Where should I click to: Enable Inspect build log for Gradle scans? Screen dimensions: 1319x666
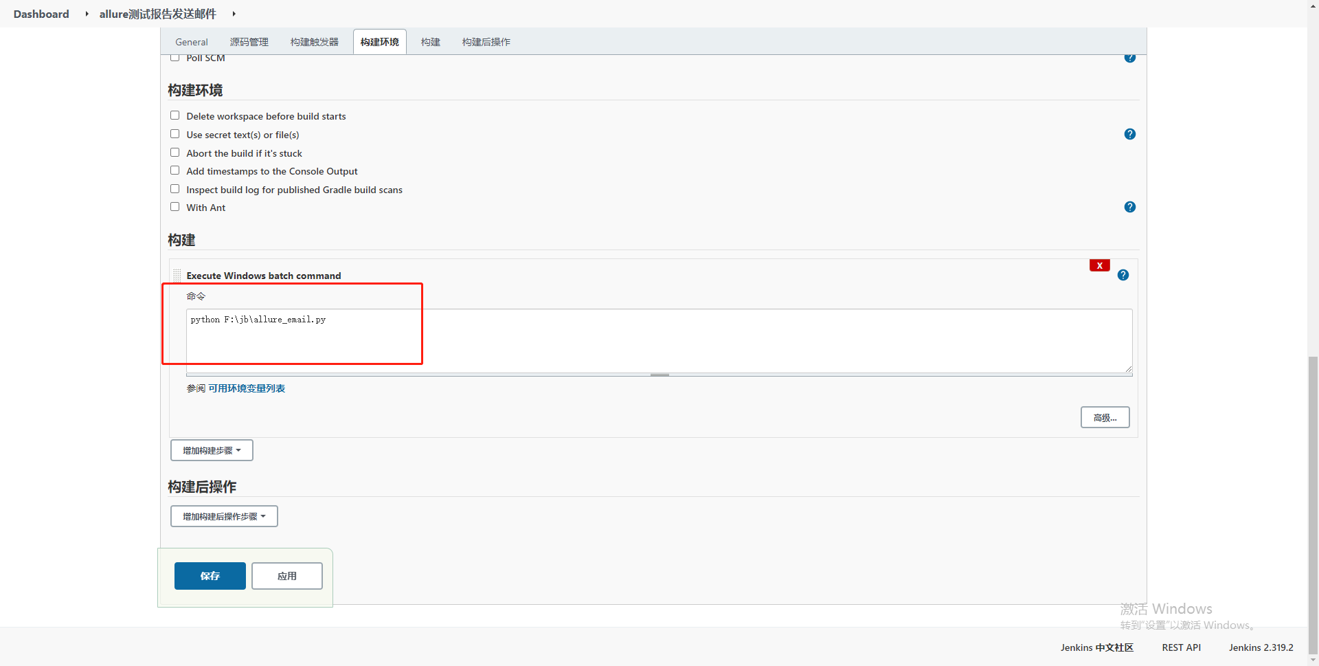175,189
